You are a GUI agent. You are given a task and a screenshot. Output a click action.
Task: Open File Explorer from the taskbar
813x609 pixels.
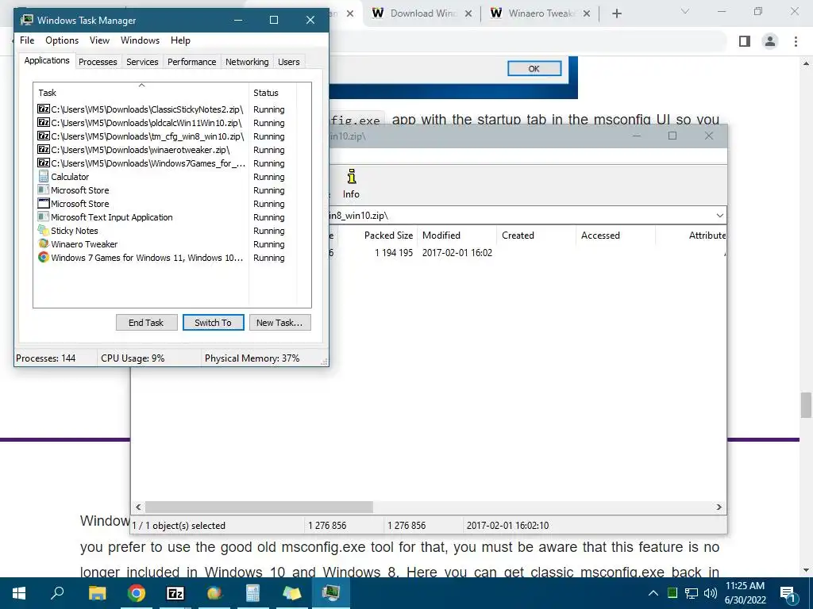(97, 593)
